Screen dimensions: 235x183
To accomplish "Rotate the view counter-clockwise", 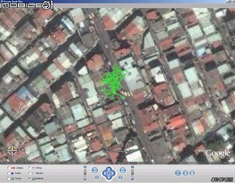I will click(95, 170).
